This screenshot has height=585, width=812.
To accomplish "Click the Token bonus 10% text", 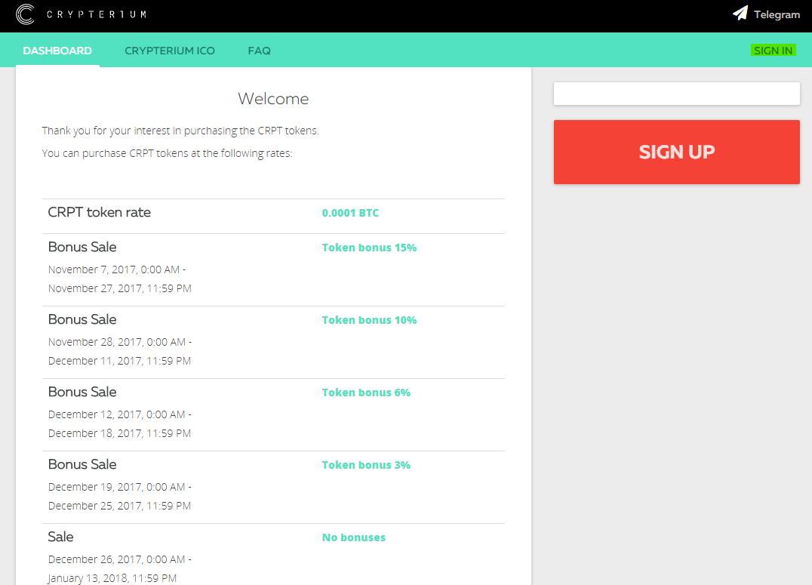I will click(369, 320).
